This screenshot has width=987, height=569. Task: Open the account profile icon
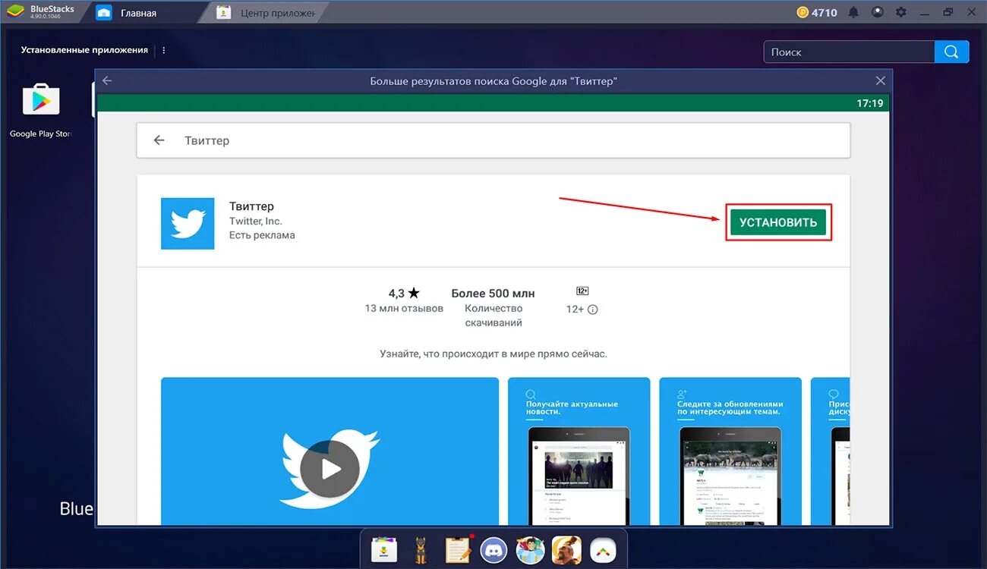click(x=878, y=12)
